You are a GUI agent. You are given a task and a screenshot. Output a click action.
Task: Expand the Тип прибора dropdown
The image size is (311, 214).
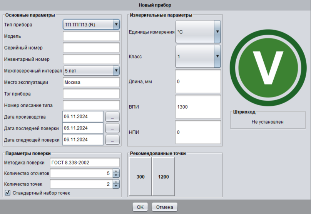click(116, 25)
